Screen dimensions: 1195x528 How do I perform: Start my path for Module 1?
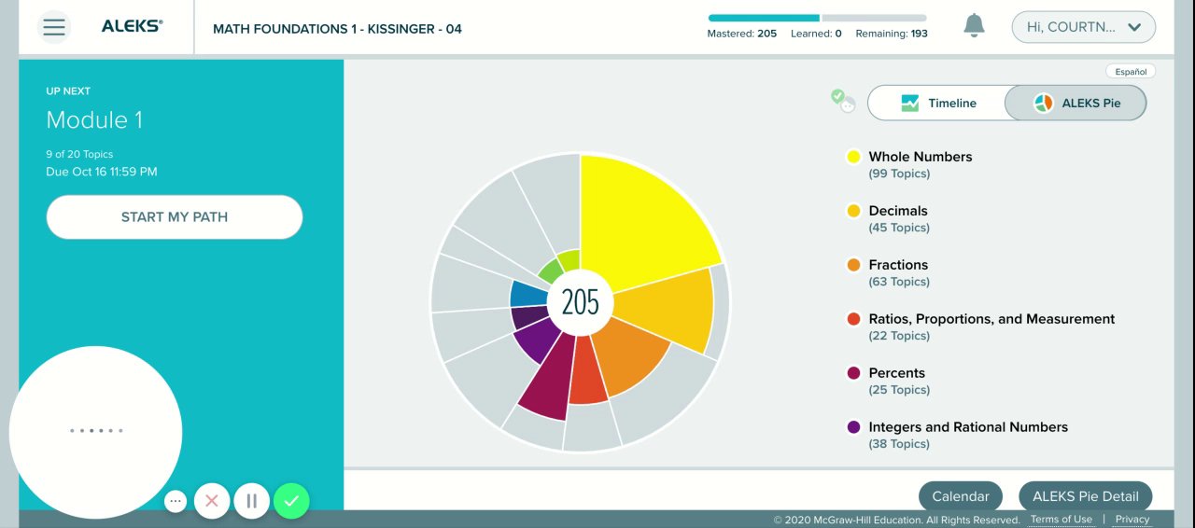[x=175, y=217]
